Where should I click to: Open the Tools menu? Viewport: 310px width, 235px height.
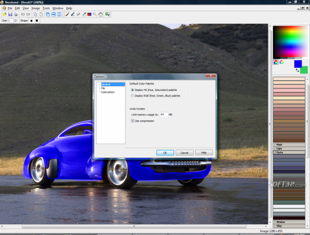pyautogui.click(x=46, y=8)
